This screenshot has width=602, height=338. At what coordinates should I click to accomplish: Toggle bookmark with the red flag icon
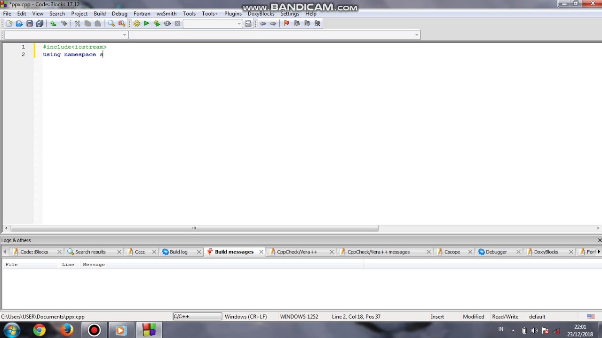286,23
